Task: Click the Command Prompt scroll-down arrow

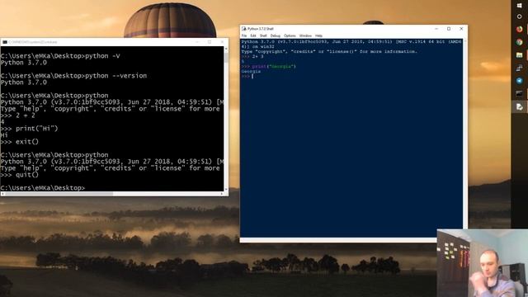Action: 226,189
